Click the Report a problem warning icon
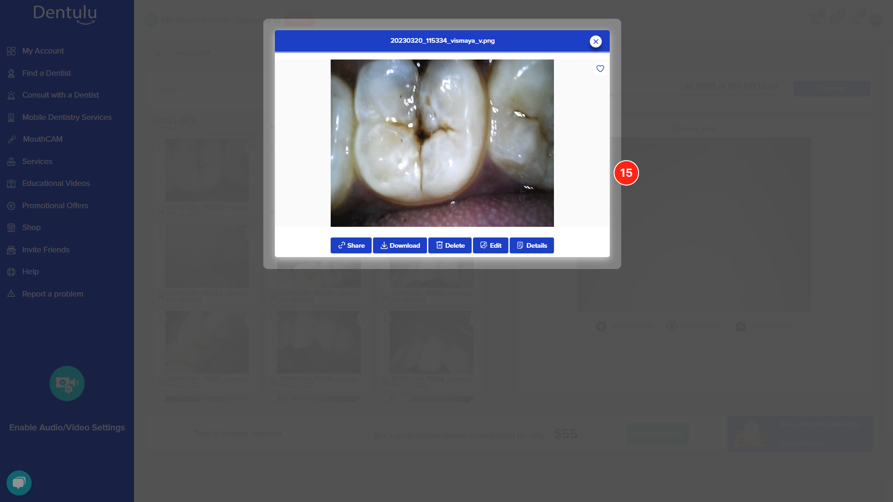Viewport: 893px width, 502px height. (11, 294)
